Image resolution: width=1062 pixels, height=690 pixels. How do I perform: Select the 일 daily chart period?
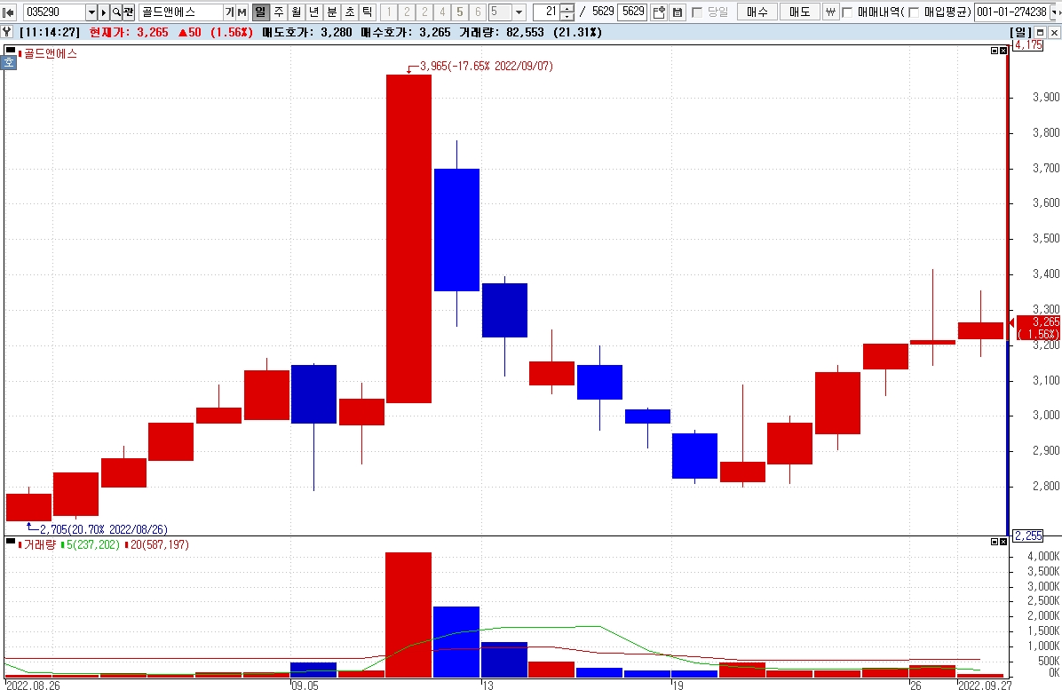[x=260, y=12]
